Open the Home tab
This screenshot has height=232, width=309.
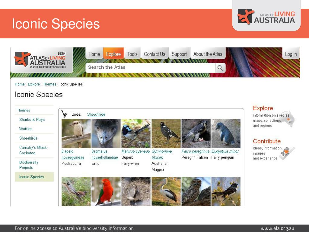click(94, 54)
